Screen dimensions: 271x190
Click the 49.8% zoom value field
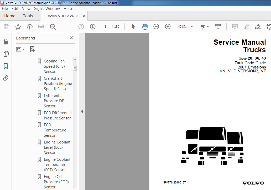182,27
